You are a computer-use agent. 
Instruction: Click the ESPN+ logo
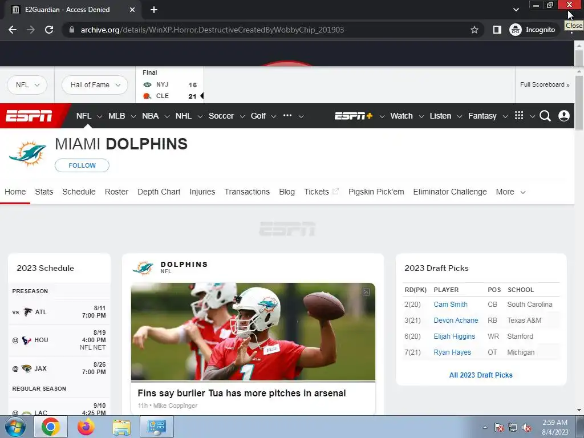[354, 116]
